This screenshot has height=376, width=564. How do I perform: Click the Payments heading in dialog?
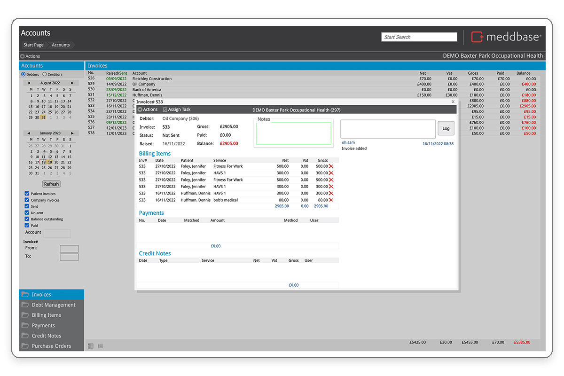[x=151, y=213]
